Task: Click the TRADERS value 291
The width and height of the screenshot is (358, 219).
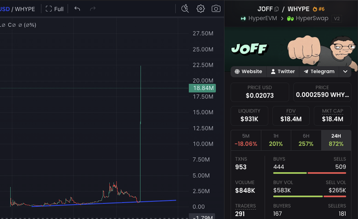Action: point(240,214)
